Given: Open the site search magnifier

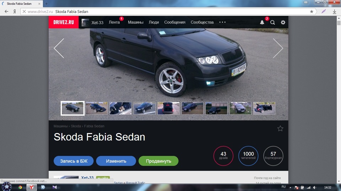Looking at the screenshot, I should tap(272, 22).
